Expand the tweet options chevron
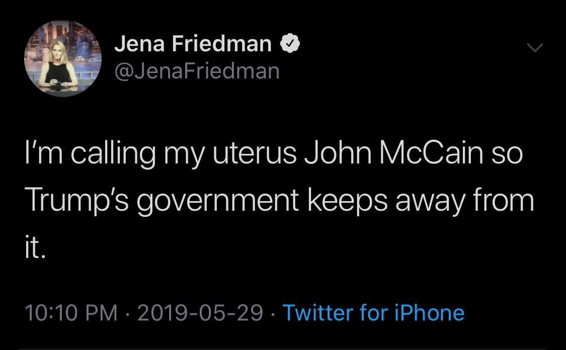Image resolution: width=566 pixels, height=350 pixels. tap(535, 48)
